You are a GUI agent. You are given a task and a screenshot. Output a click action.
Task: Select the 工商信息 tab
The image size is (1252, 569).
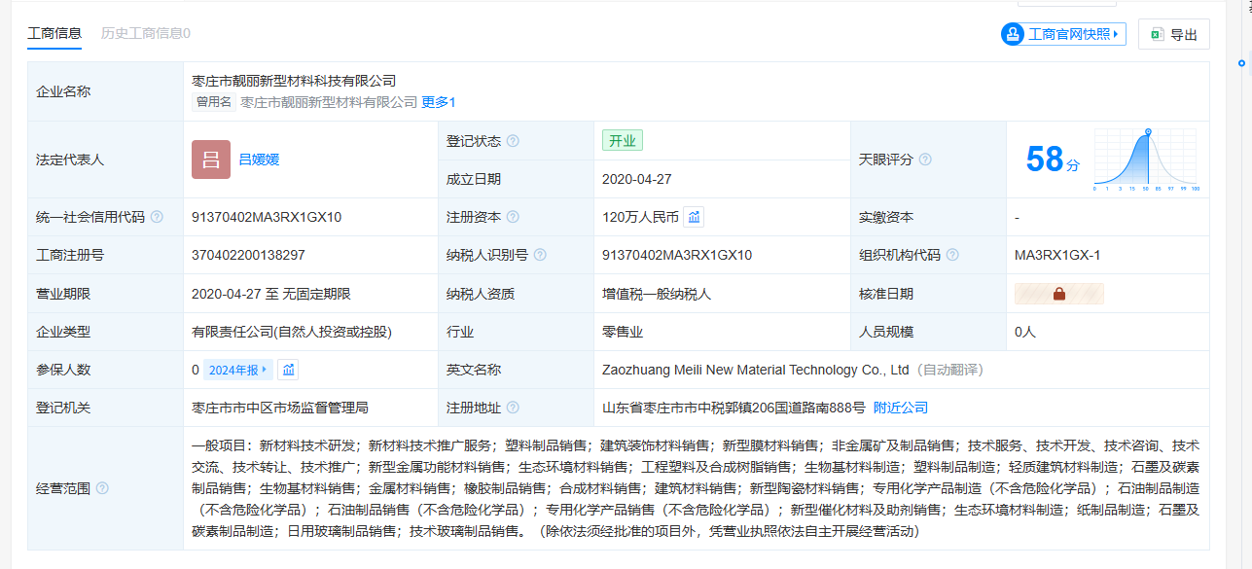(54, 33)
